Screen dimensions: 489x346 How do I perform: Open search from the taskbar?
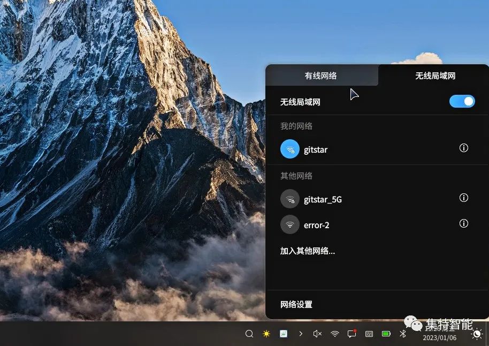click(x=249, y=334)
